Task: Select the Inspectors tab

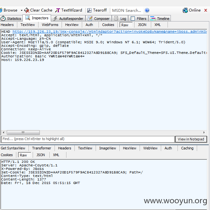Action: 37,18
